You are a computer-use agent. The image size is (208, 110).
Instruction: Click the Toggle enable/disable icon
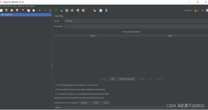tap(50, 10)
